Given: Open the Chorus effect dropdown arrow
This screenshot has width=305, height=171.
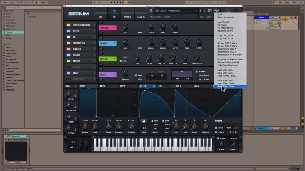Looking at the screenshot, I should [114, 43].
